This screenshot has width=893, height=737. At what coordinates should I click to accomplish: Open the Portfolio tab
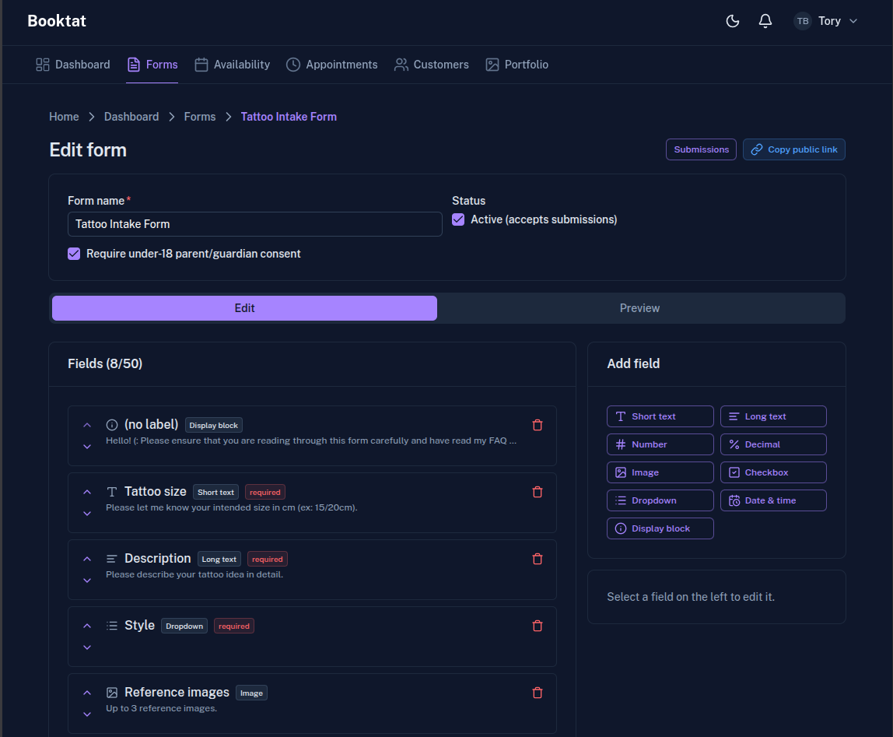(x=517, y=65)
